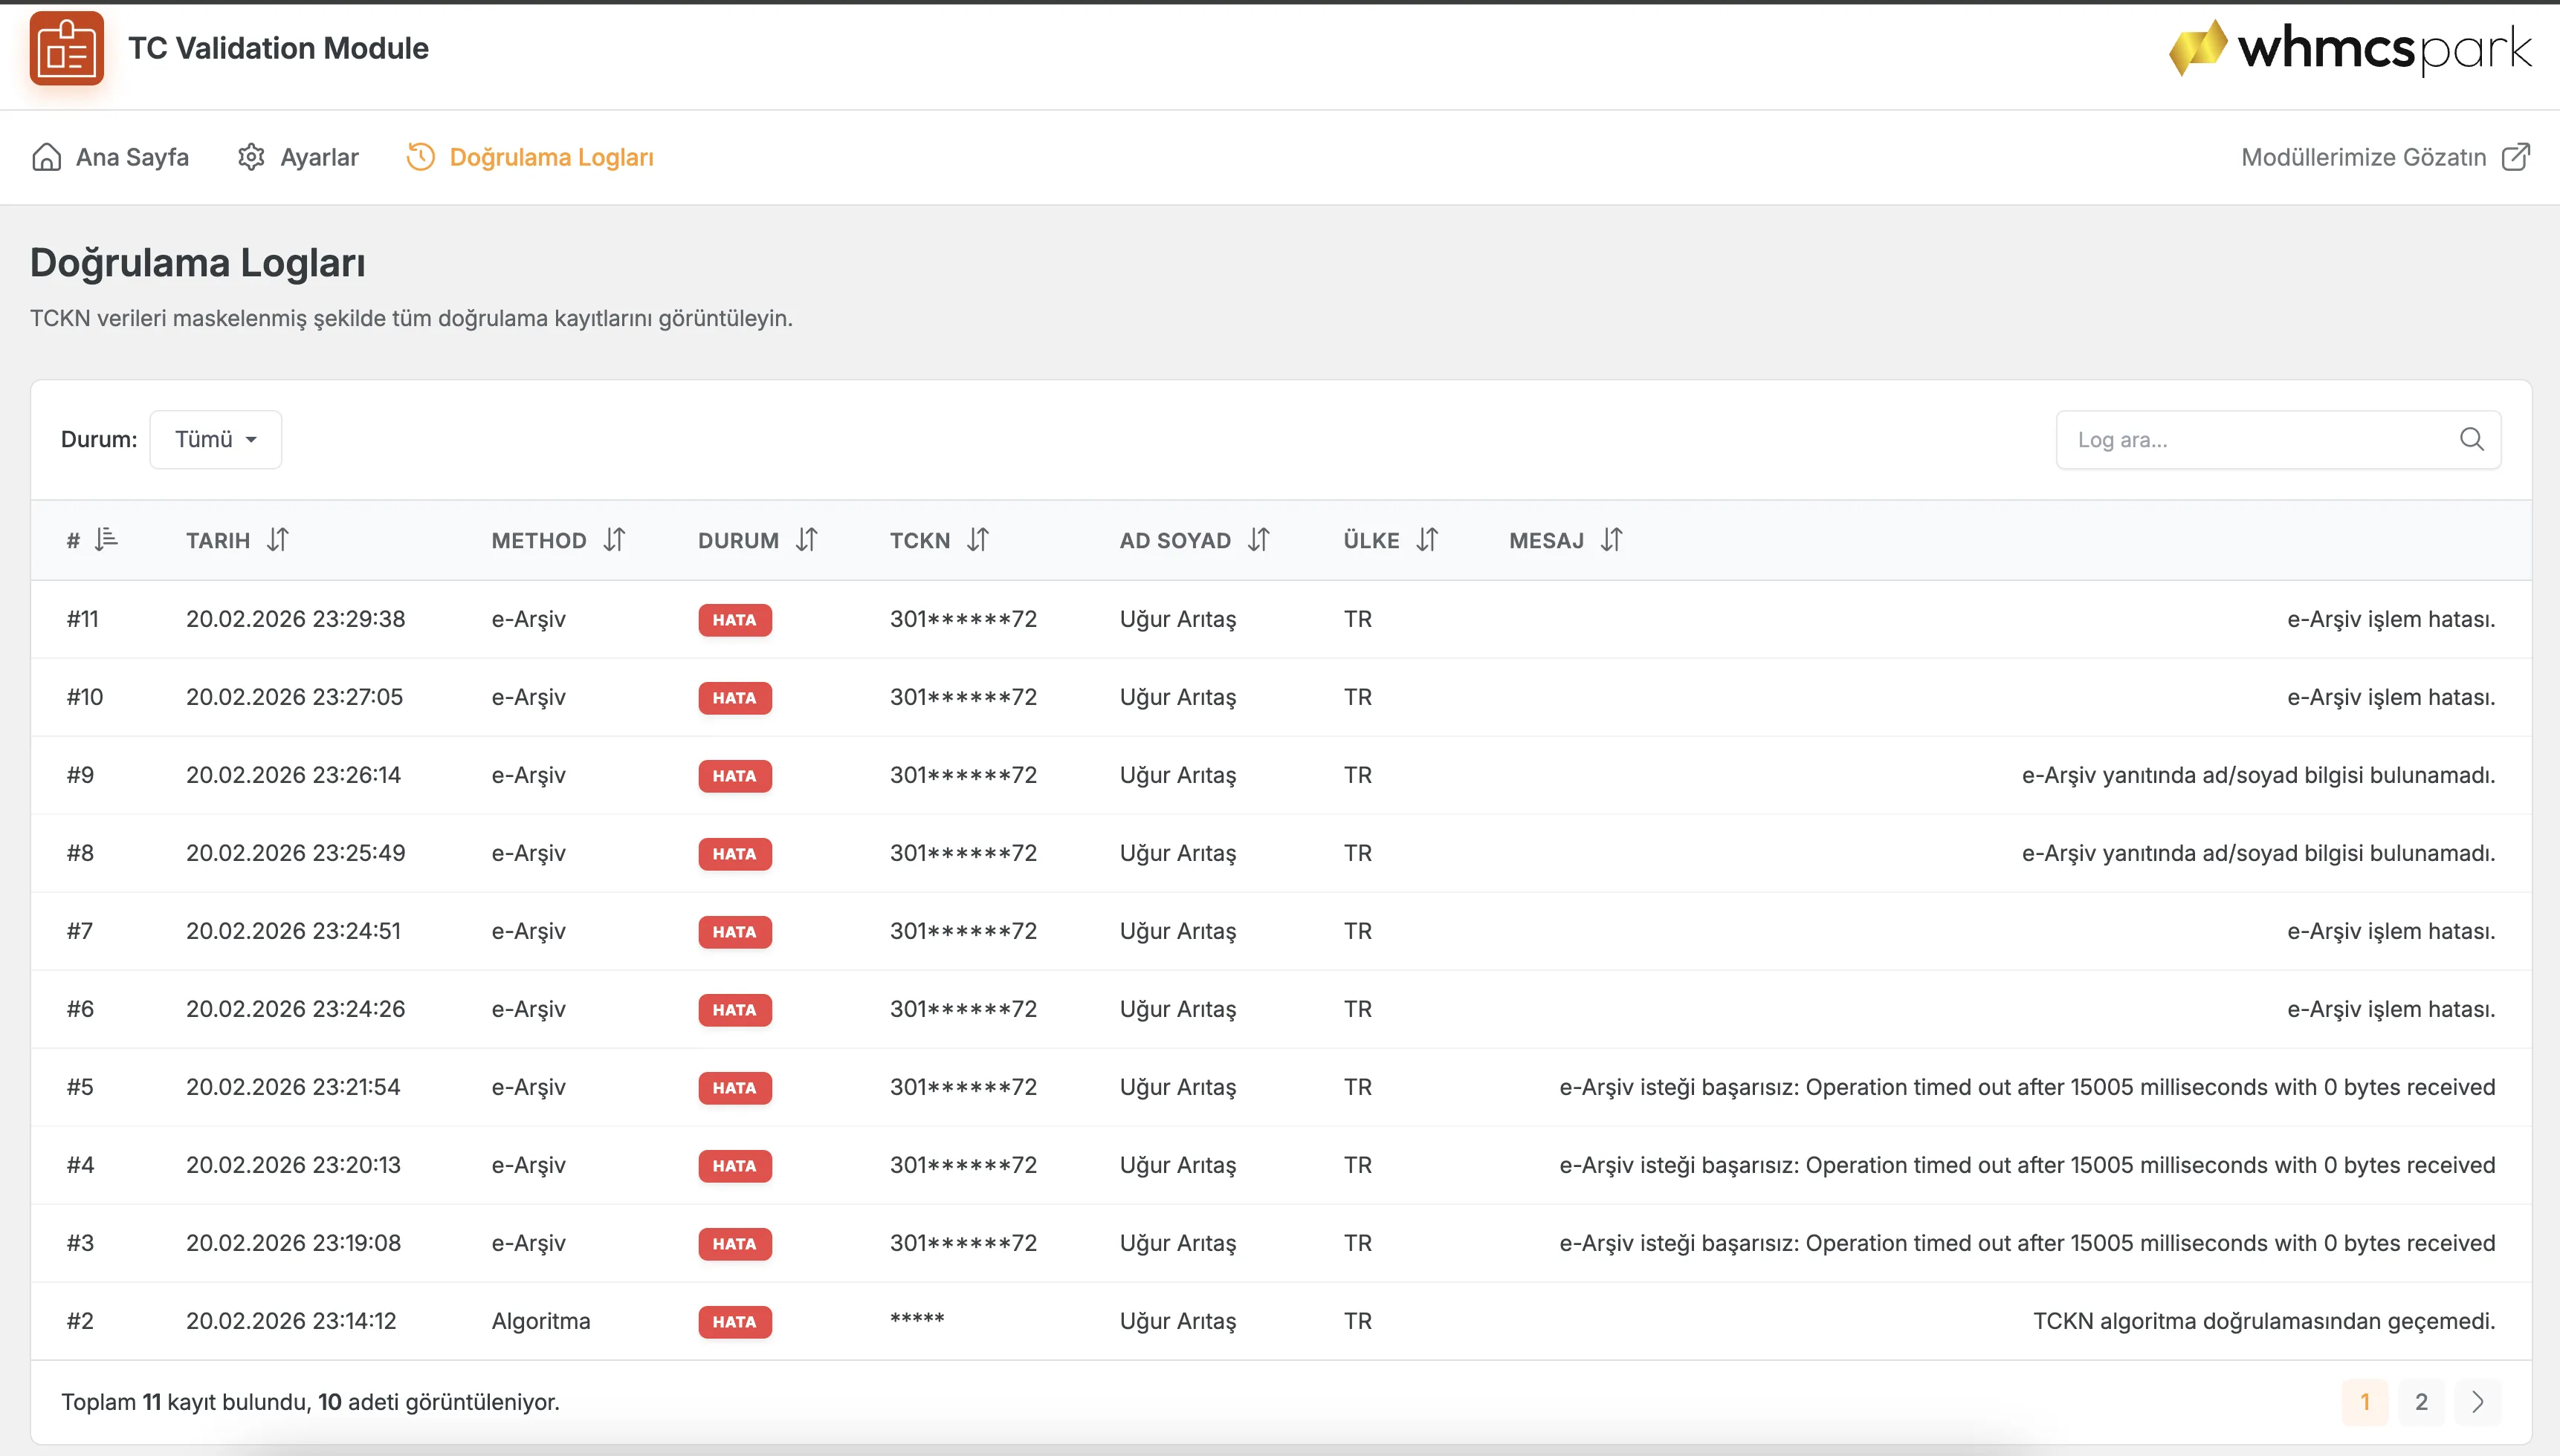2560x1456 pixels.
Task: Click the HATA badge in row #5
Action: click(734, 1087)
